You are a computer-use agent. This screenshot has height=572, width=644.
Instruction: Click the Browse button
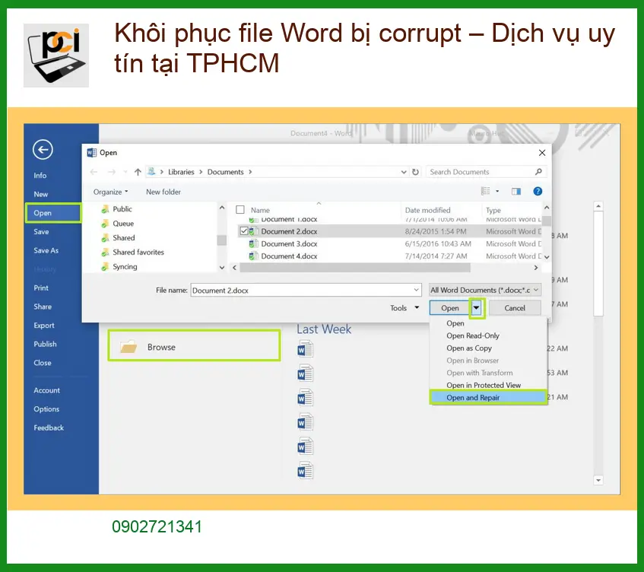(194, 345)
